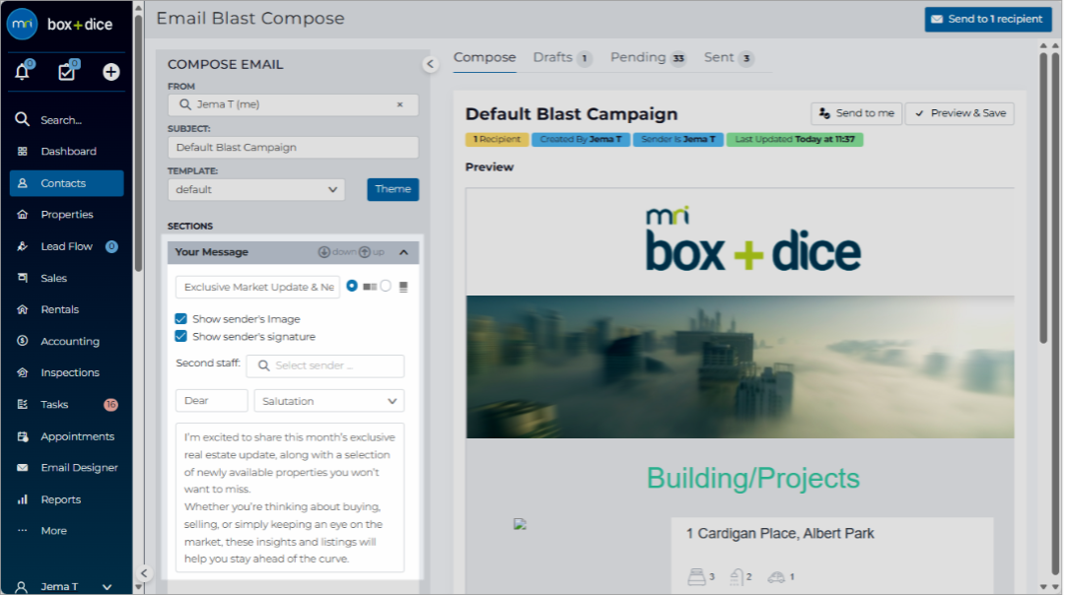This screenshot has height=595, width=1065.
Task: Click Preview & Save button
Action: pos(959,113)
